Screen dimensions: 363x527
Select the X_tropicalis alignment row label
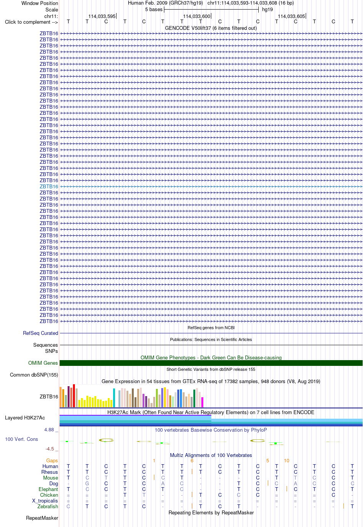[45, 501]
